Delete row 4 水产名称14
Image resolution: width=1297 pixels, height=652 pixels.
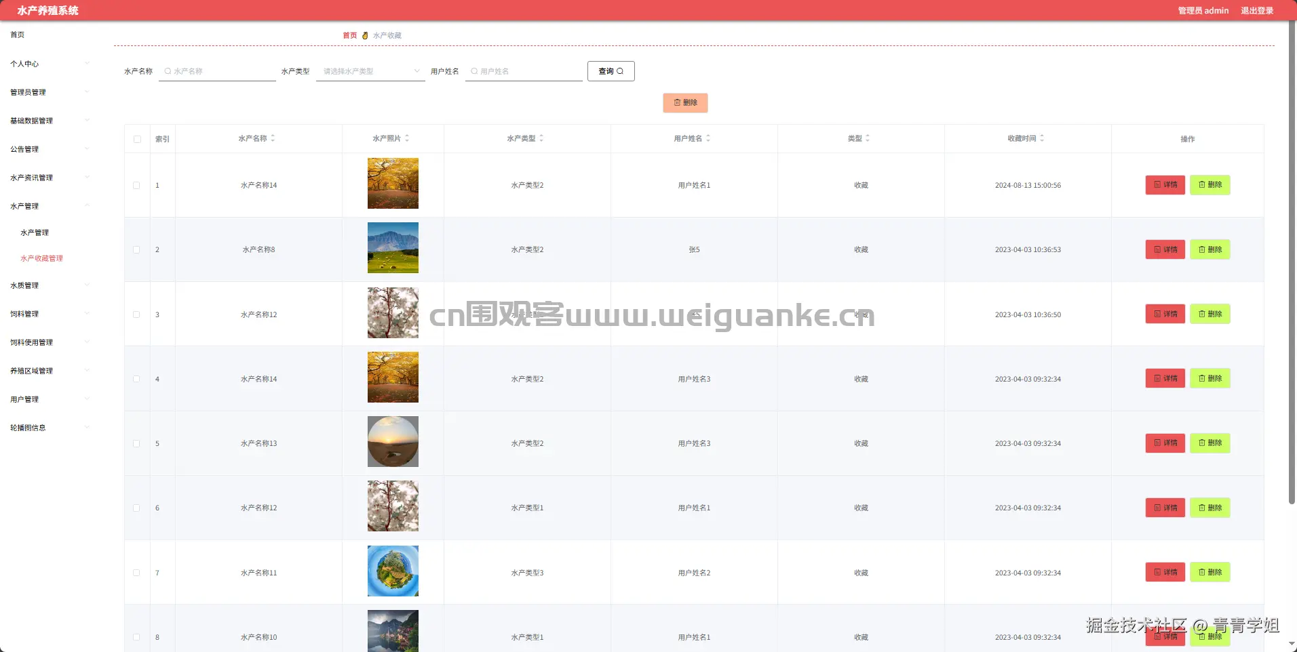[1209, 378]
